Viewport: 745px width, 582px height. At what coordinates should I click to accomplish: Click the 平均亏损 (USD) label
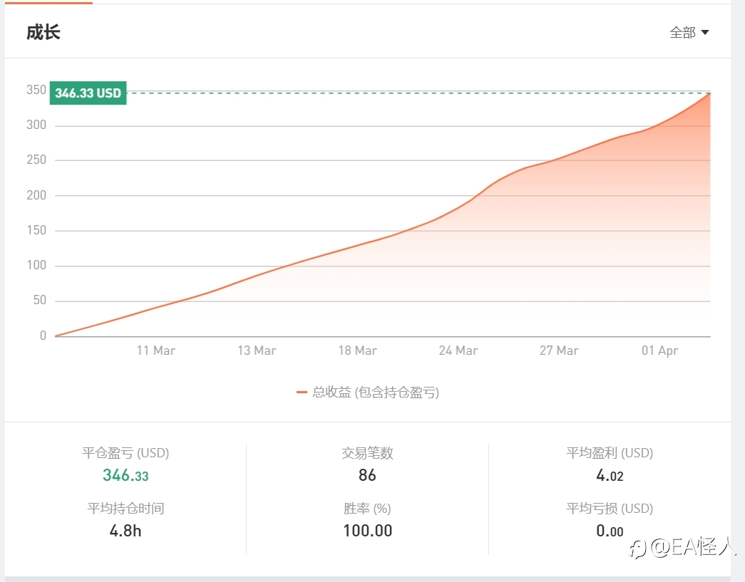610,509
